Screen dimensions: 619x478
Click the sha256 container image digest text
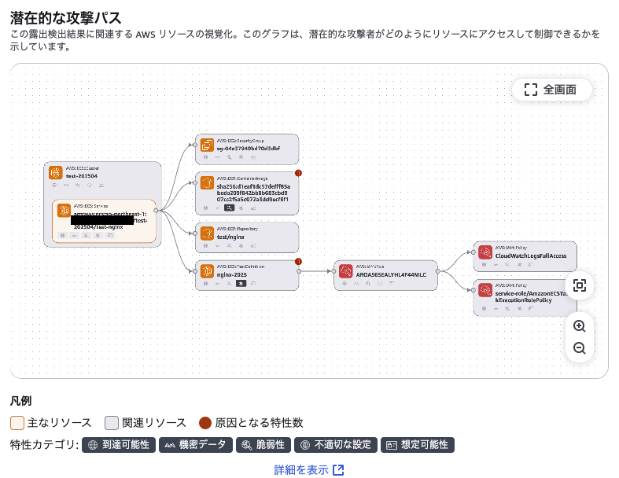pos(253,193)
